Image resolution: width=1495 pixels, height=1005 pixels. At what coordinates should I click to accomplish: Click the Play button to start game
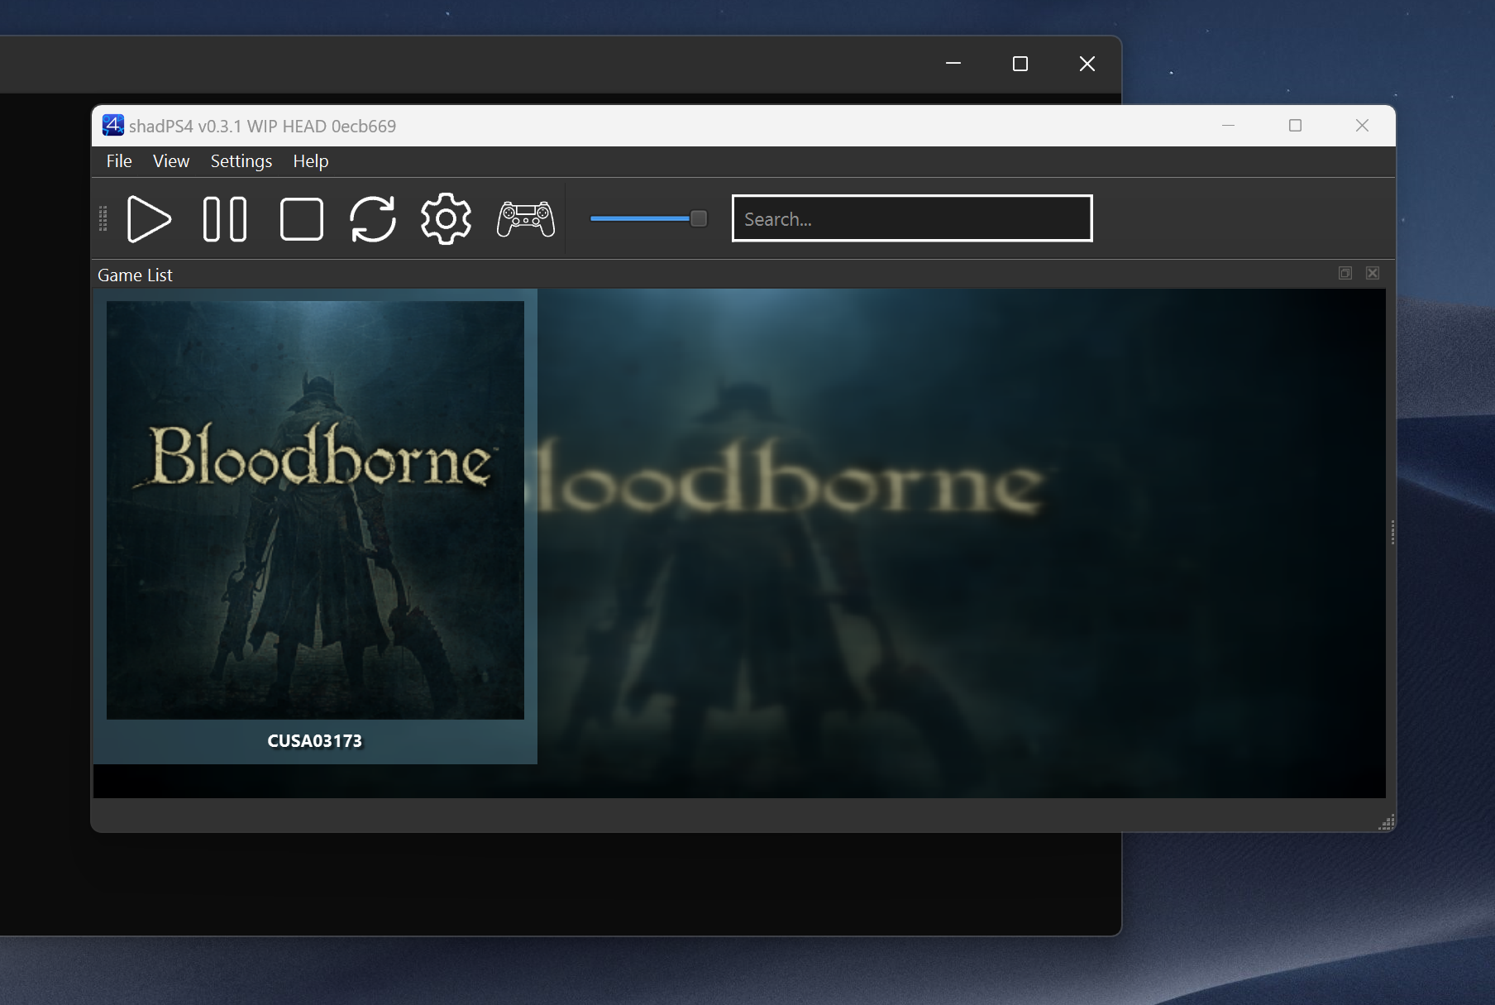(149, 219)
